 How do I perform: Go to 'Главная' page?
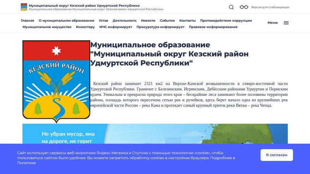[x=28, y=21]
